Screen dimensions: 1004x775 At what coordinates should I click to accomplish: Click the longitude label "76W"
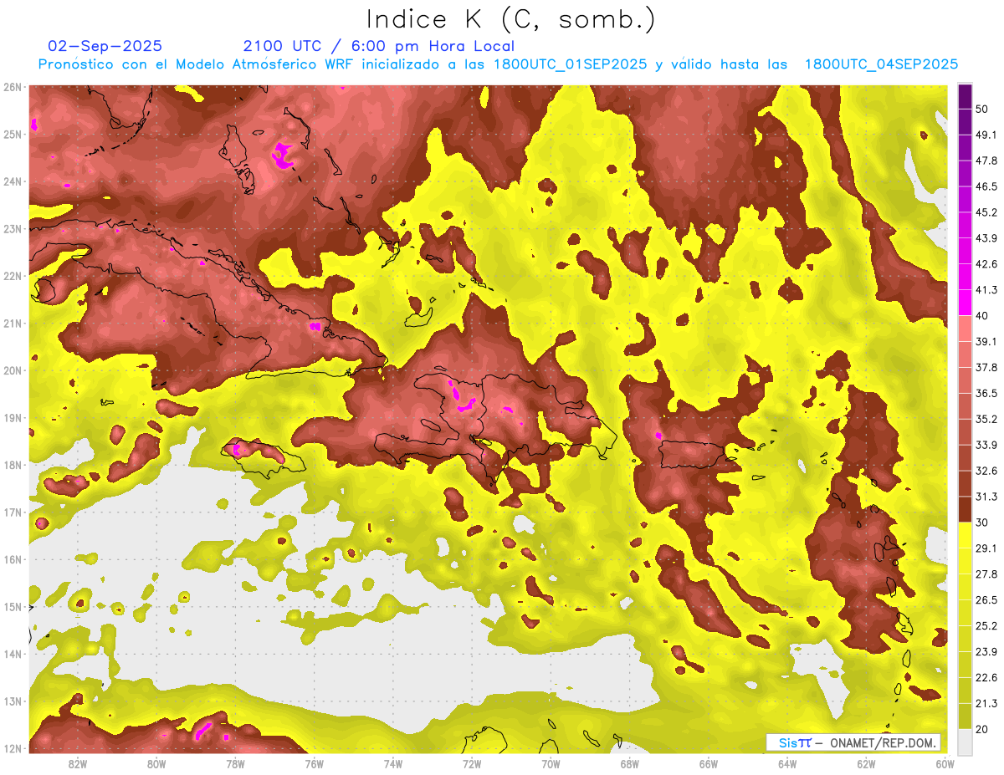click(314, 764)
